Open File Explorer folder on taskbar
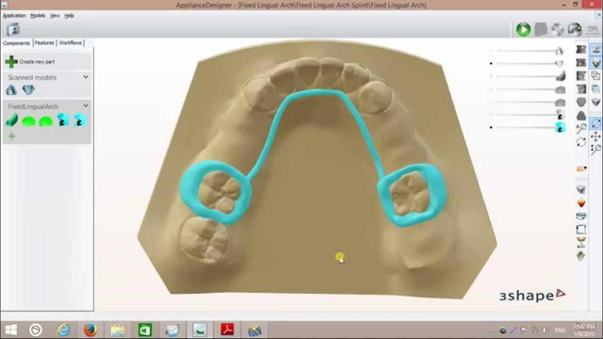The width and height of the screenshot is (603, 339). 117,330
